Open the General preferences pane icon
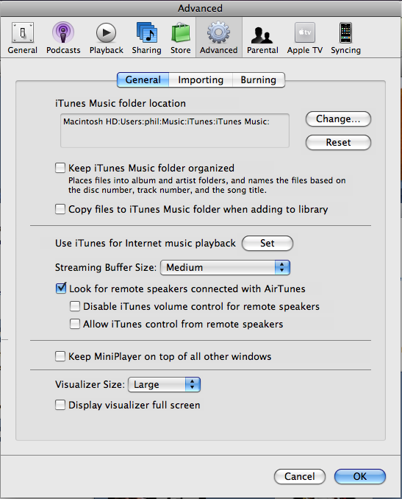This screenshot has width=402, height=499. (x=23, y=32)
